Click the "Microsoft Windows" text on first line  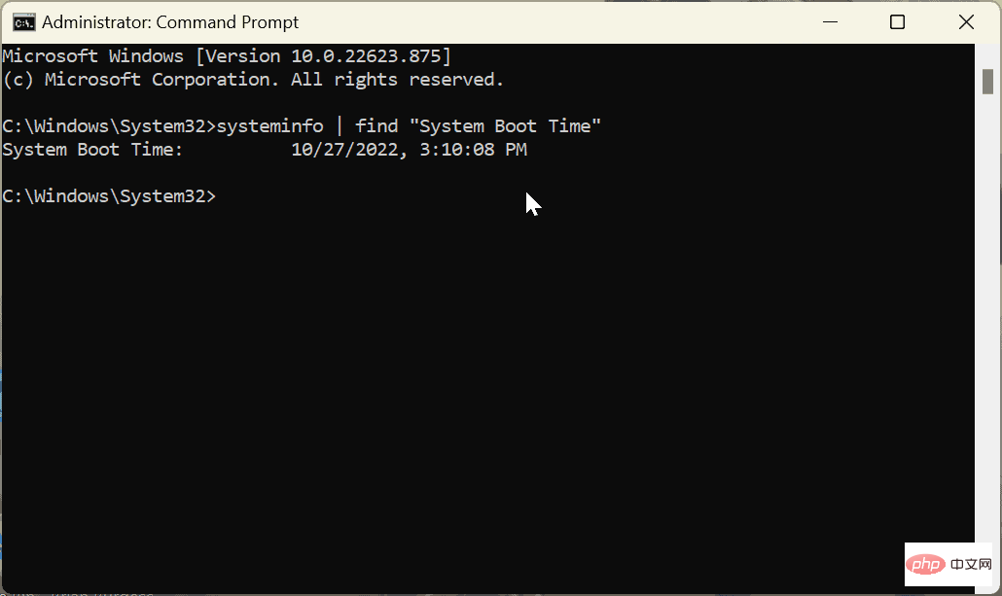click(x=92, y=56)
